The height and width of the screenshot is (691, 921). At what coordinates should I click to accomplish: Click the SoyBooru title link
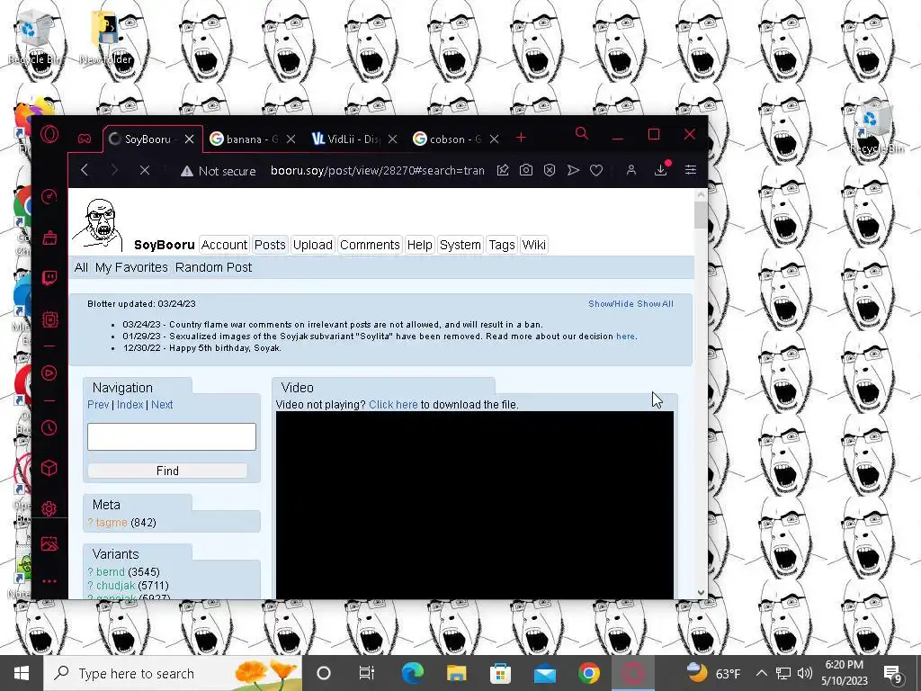tap(164, 245)
